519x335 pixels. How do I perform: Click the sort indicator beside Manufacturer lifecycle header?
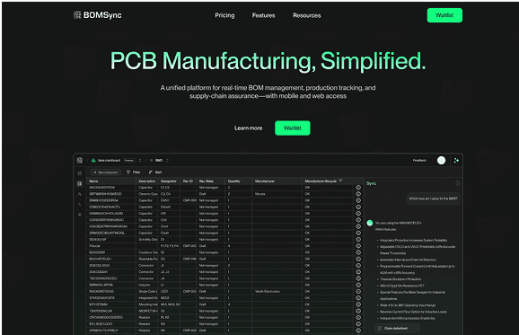(340, 181)
